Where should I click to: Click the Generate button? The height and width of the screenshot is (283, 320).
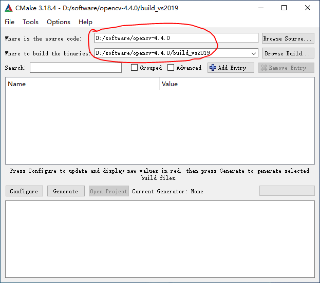(x=66, y=191)
